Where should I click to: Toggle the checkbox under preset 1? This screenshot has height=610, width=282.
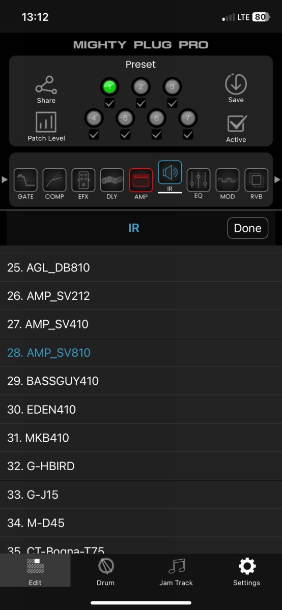109,103
